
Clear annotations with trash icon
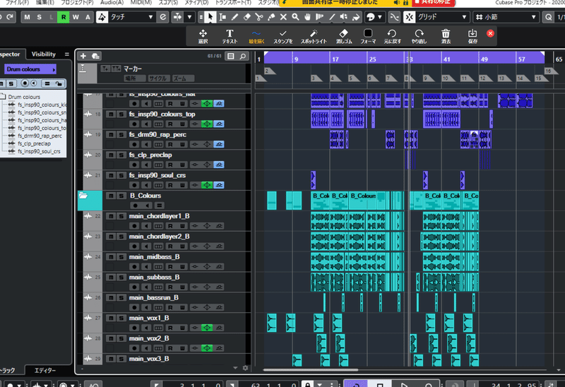pyautogui.click(x=446, y=37)
